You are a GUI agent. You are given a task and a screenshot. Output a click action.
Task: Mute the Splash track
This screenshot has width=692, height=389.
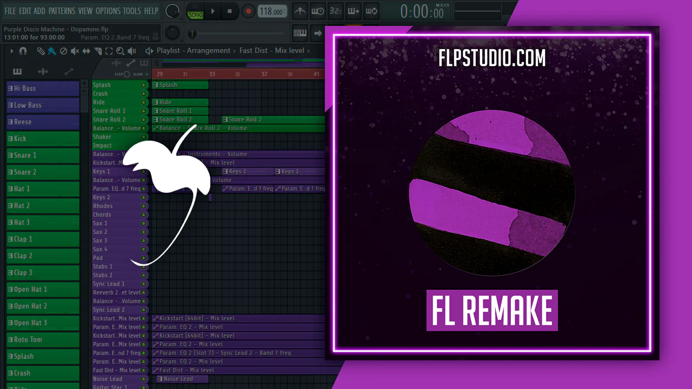pyautogui.click(x=144, y=85)
